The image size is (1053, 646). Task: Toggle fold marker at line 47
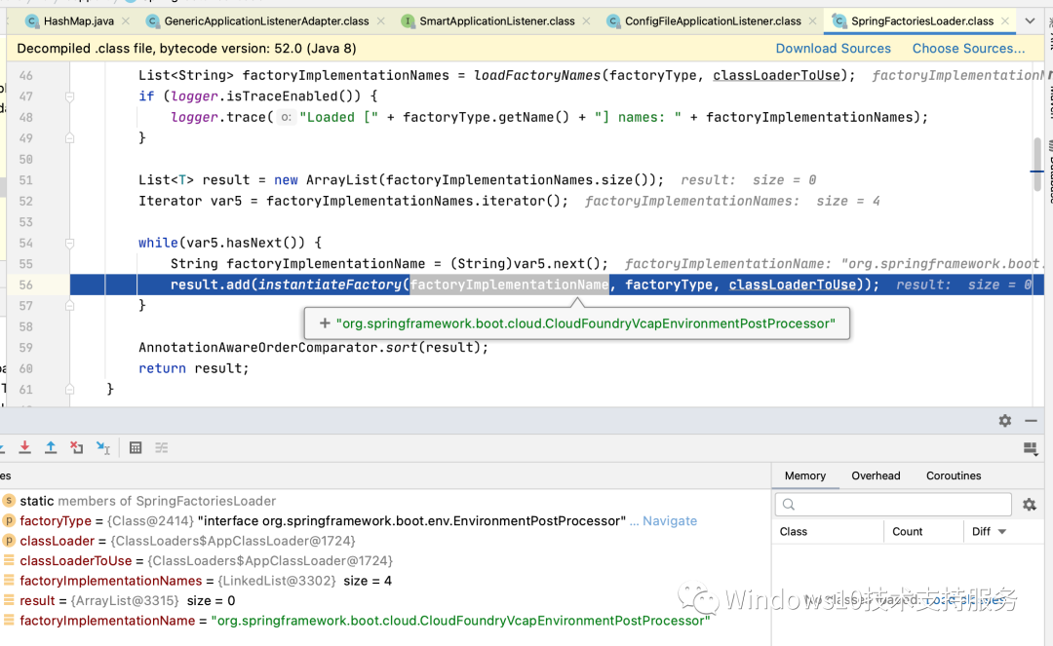(x=70, y=96)
